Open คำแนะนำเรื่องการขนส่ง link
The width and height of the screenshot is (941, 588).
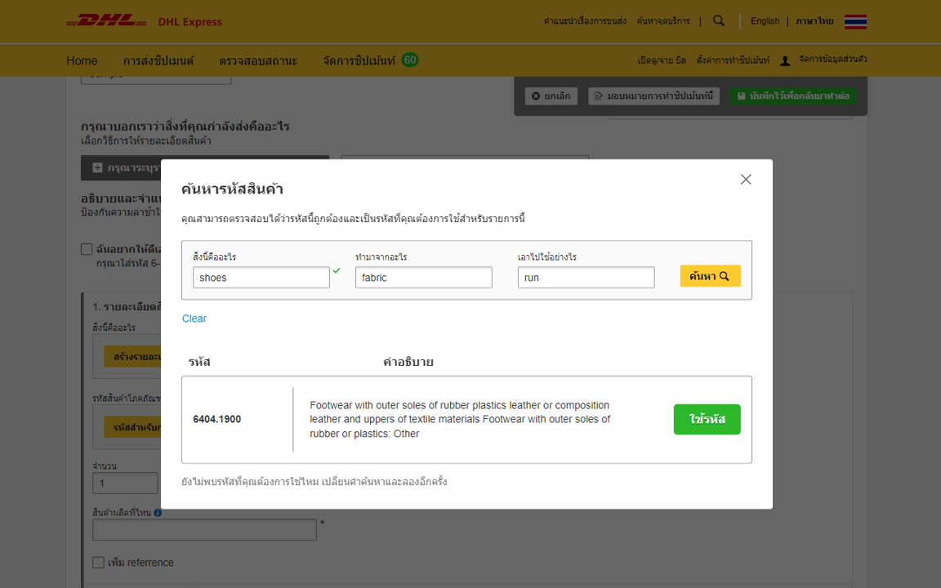click(585, 21)
